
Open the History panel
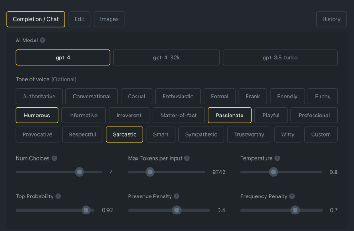331,19
